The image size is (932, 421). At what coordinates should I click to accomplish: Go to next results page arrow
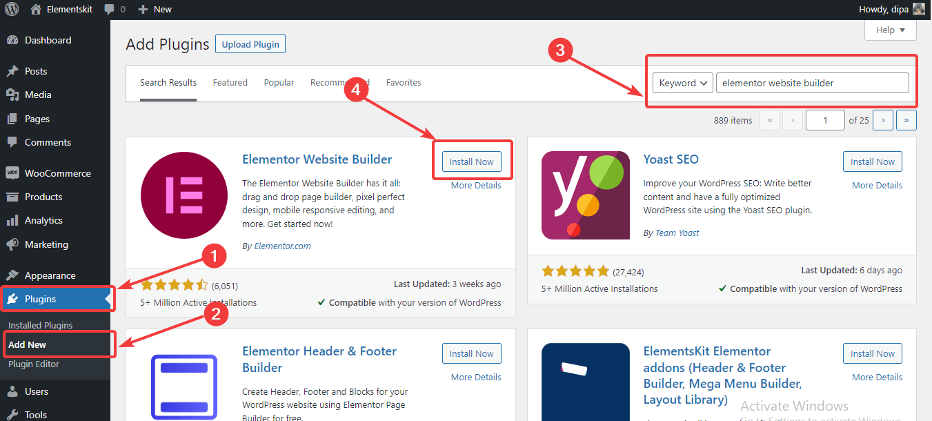pos(883,120)
